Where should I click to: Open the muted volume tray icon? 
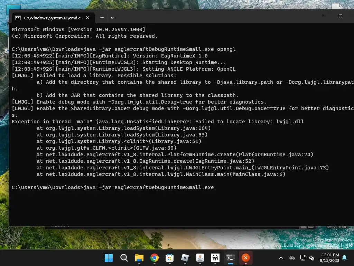(312, 258)
